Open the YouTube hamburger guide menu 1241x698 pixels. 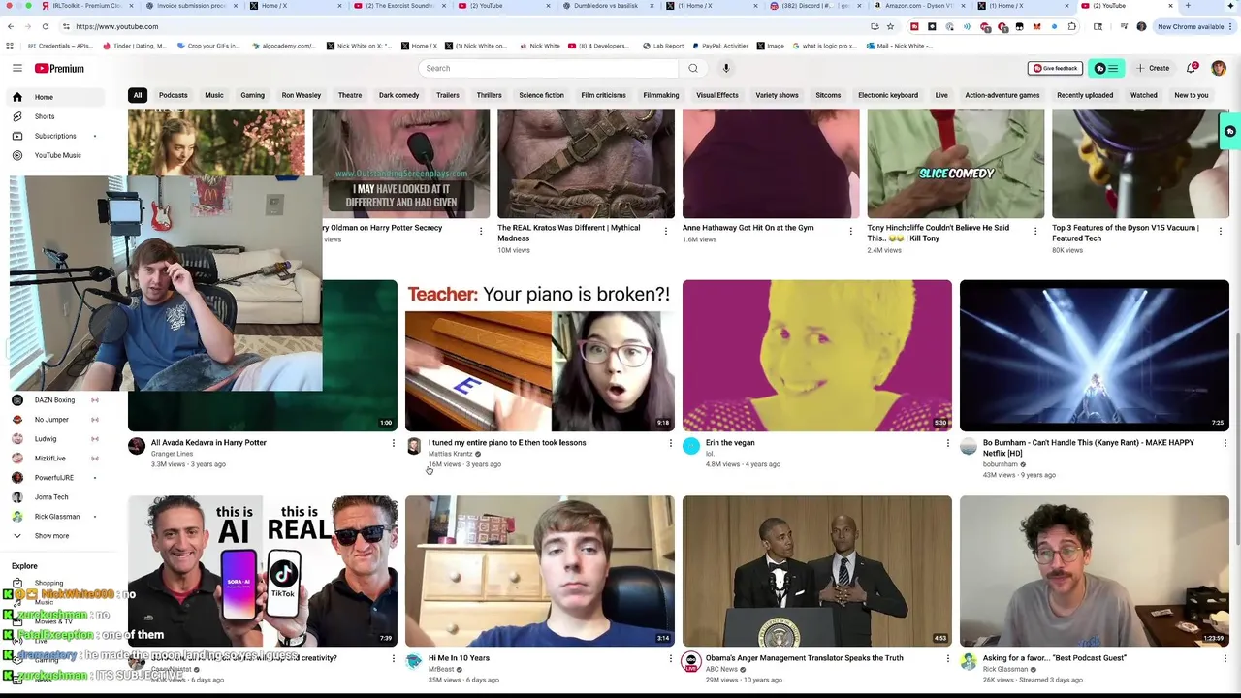coord(16,68)
